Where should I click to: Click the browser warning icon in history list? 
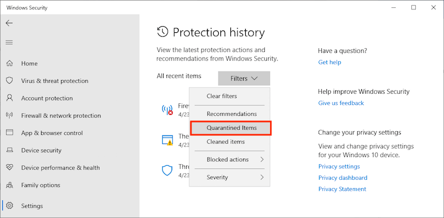pos(167,140)
